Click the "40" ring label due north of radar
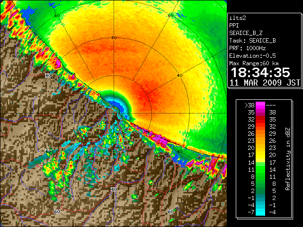 click(x=114, y=38)
